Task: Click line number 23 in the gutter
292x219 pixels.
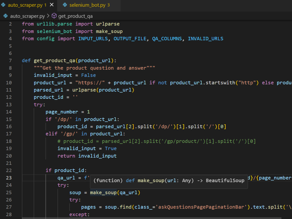Action: click(9, 178)
